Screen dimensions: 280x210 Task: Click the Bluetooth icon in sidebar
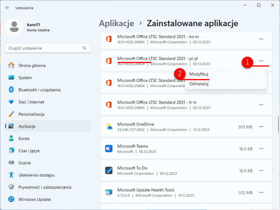tap(11, 90)
